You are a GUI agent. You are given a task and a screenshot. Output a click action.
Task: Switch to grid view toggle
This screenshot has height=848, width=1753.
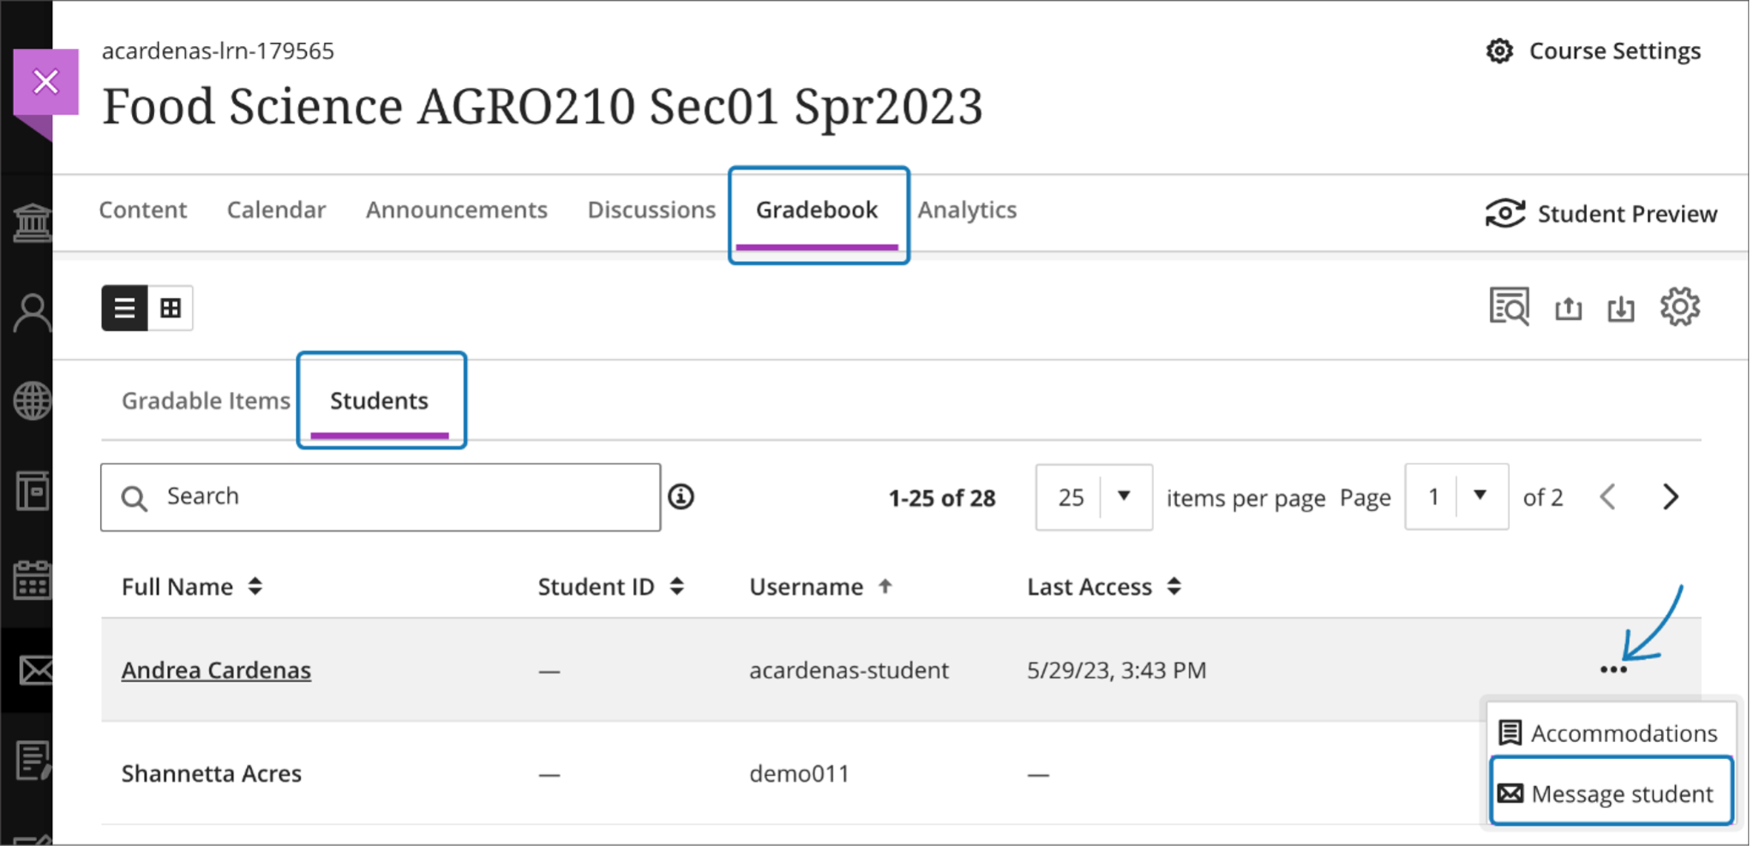click(170, 308)
